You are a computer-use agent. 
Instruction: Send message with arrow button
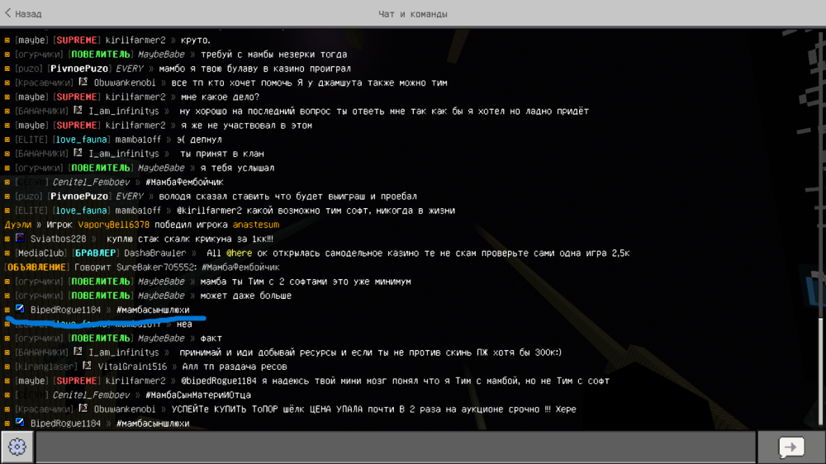tap(791, 447)
